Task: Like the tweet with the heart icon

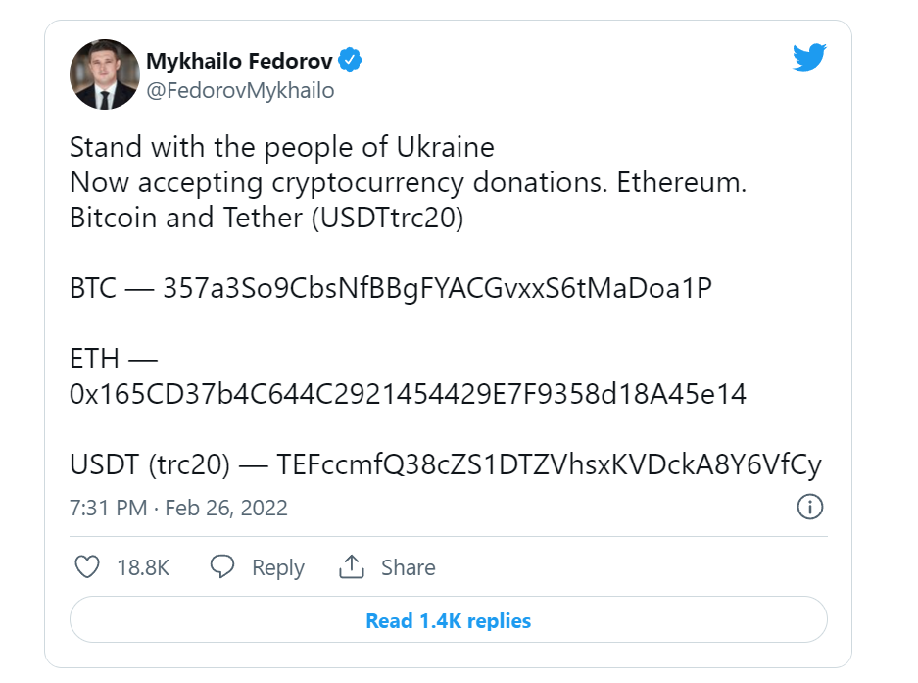Action: click(87, 566)
